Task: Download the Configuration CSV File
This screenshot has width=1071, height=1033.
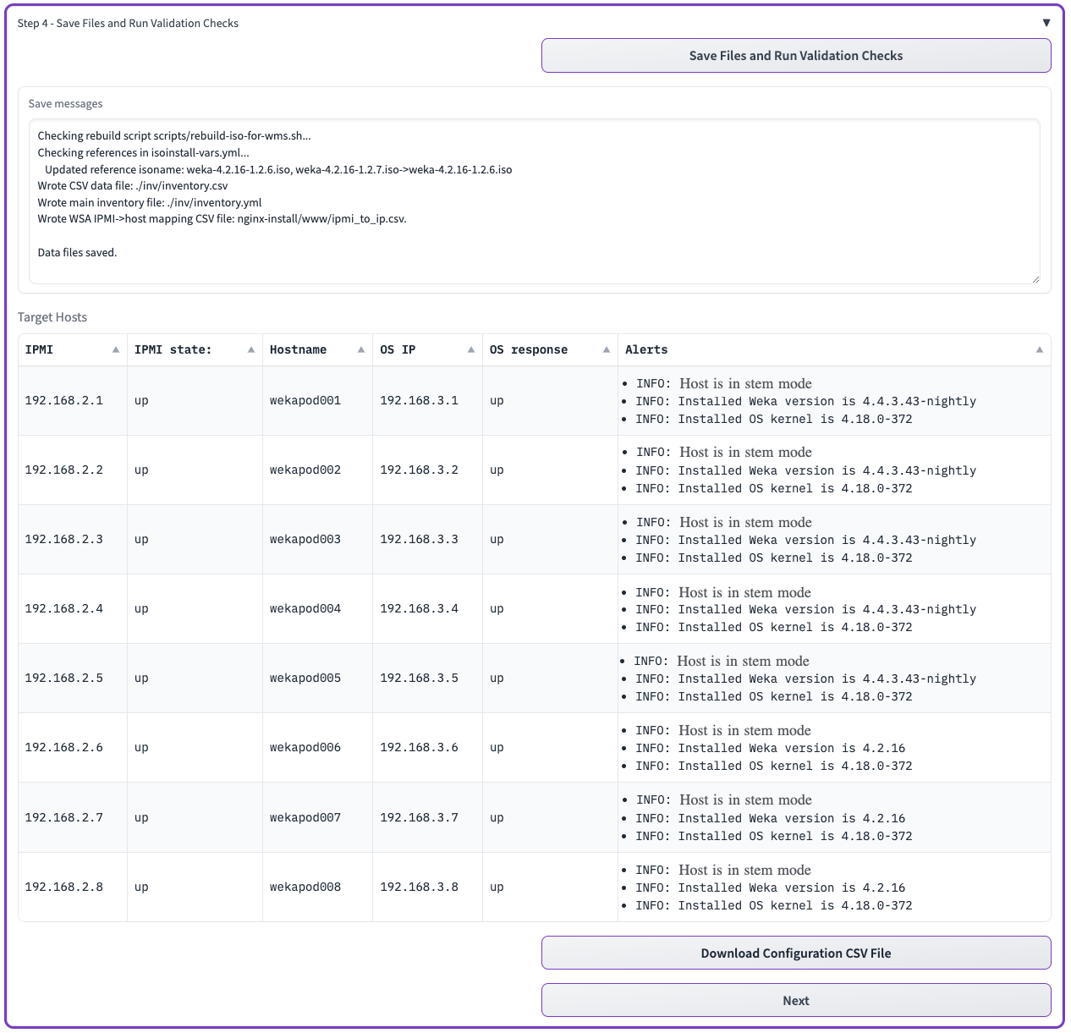Action: tap(795, 953)
